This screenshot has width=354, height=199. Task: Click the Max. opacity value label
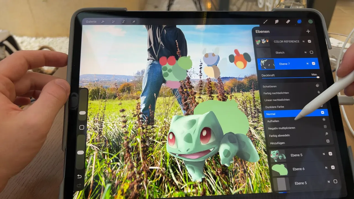[x=314, y=74]
